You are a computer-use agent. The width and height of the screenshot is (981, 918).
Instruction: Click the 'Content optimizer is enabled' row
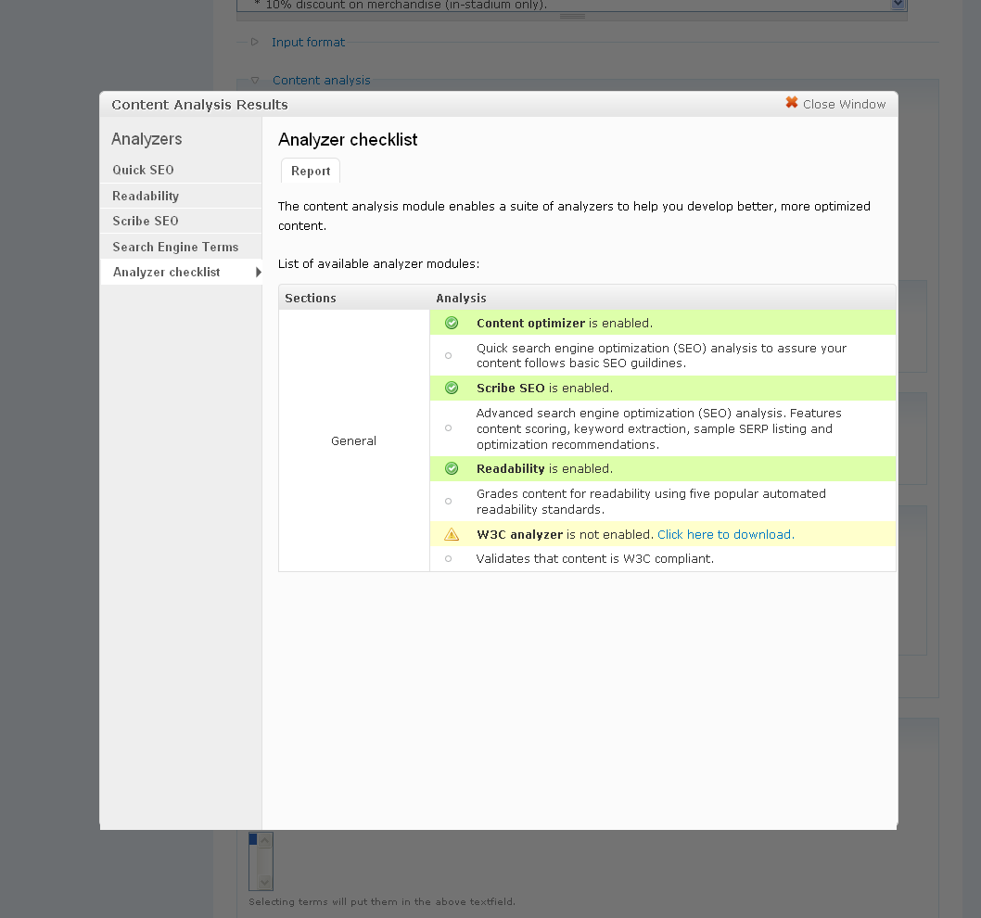[663, 323]
